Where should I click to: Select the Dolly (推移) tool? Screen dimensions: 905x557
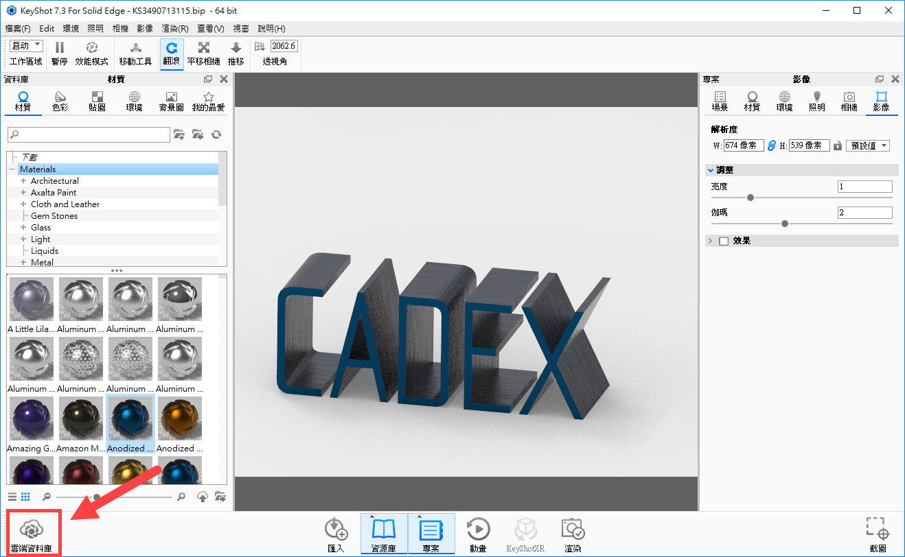click(236, 54)
